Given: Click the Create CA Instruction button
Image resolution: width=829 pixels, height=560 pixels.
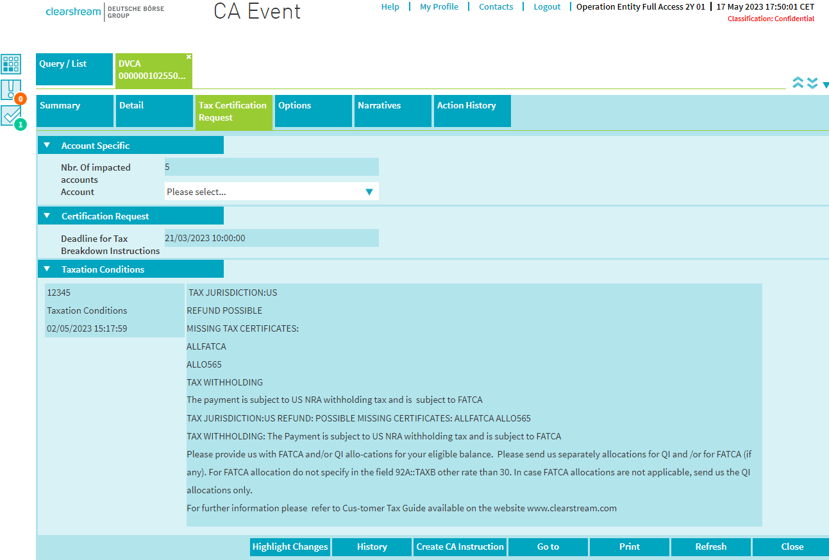Looking at the screenshot, I should pyautogui.click(x=460, y=547).
